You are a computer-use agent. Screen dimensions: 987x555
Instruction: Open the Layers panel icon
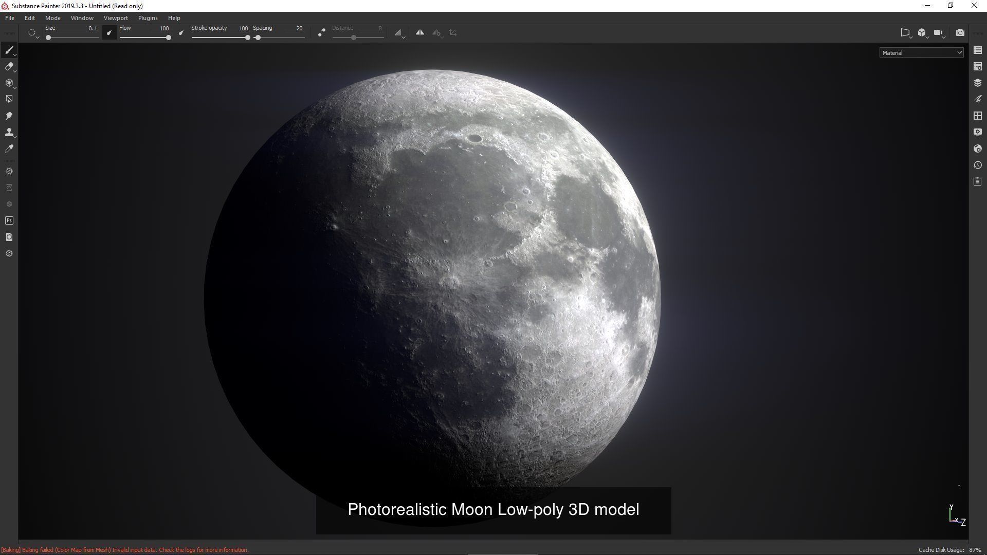coord(978,83)
